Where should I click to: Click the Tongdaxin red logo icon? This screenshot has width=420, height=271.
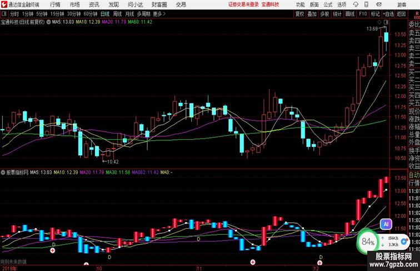tap(4, 4)
